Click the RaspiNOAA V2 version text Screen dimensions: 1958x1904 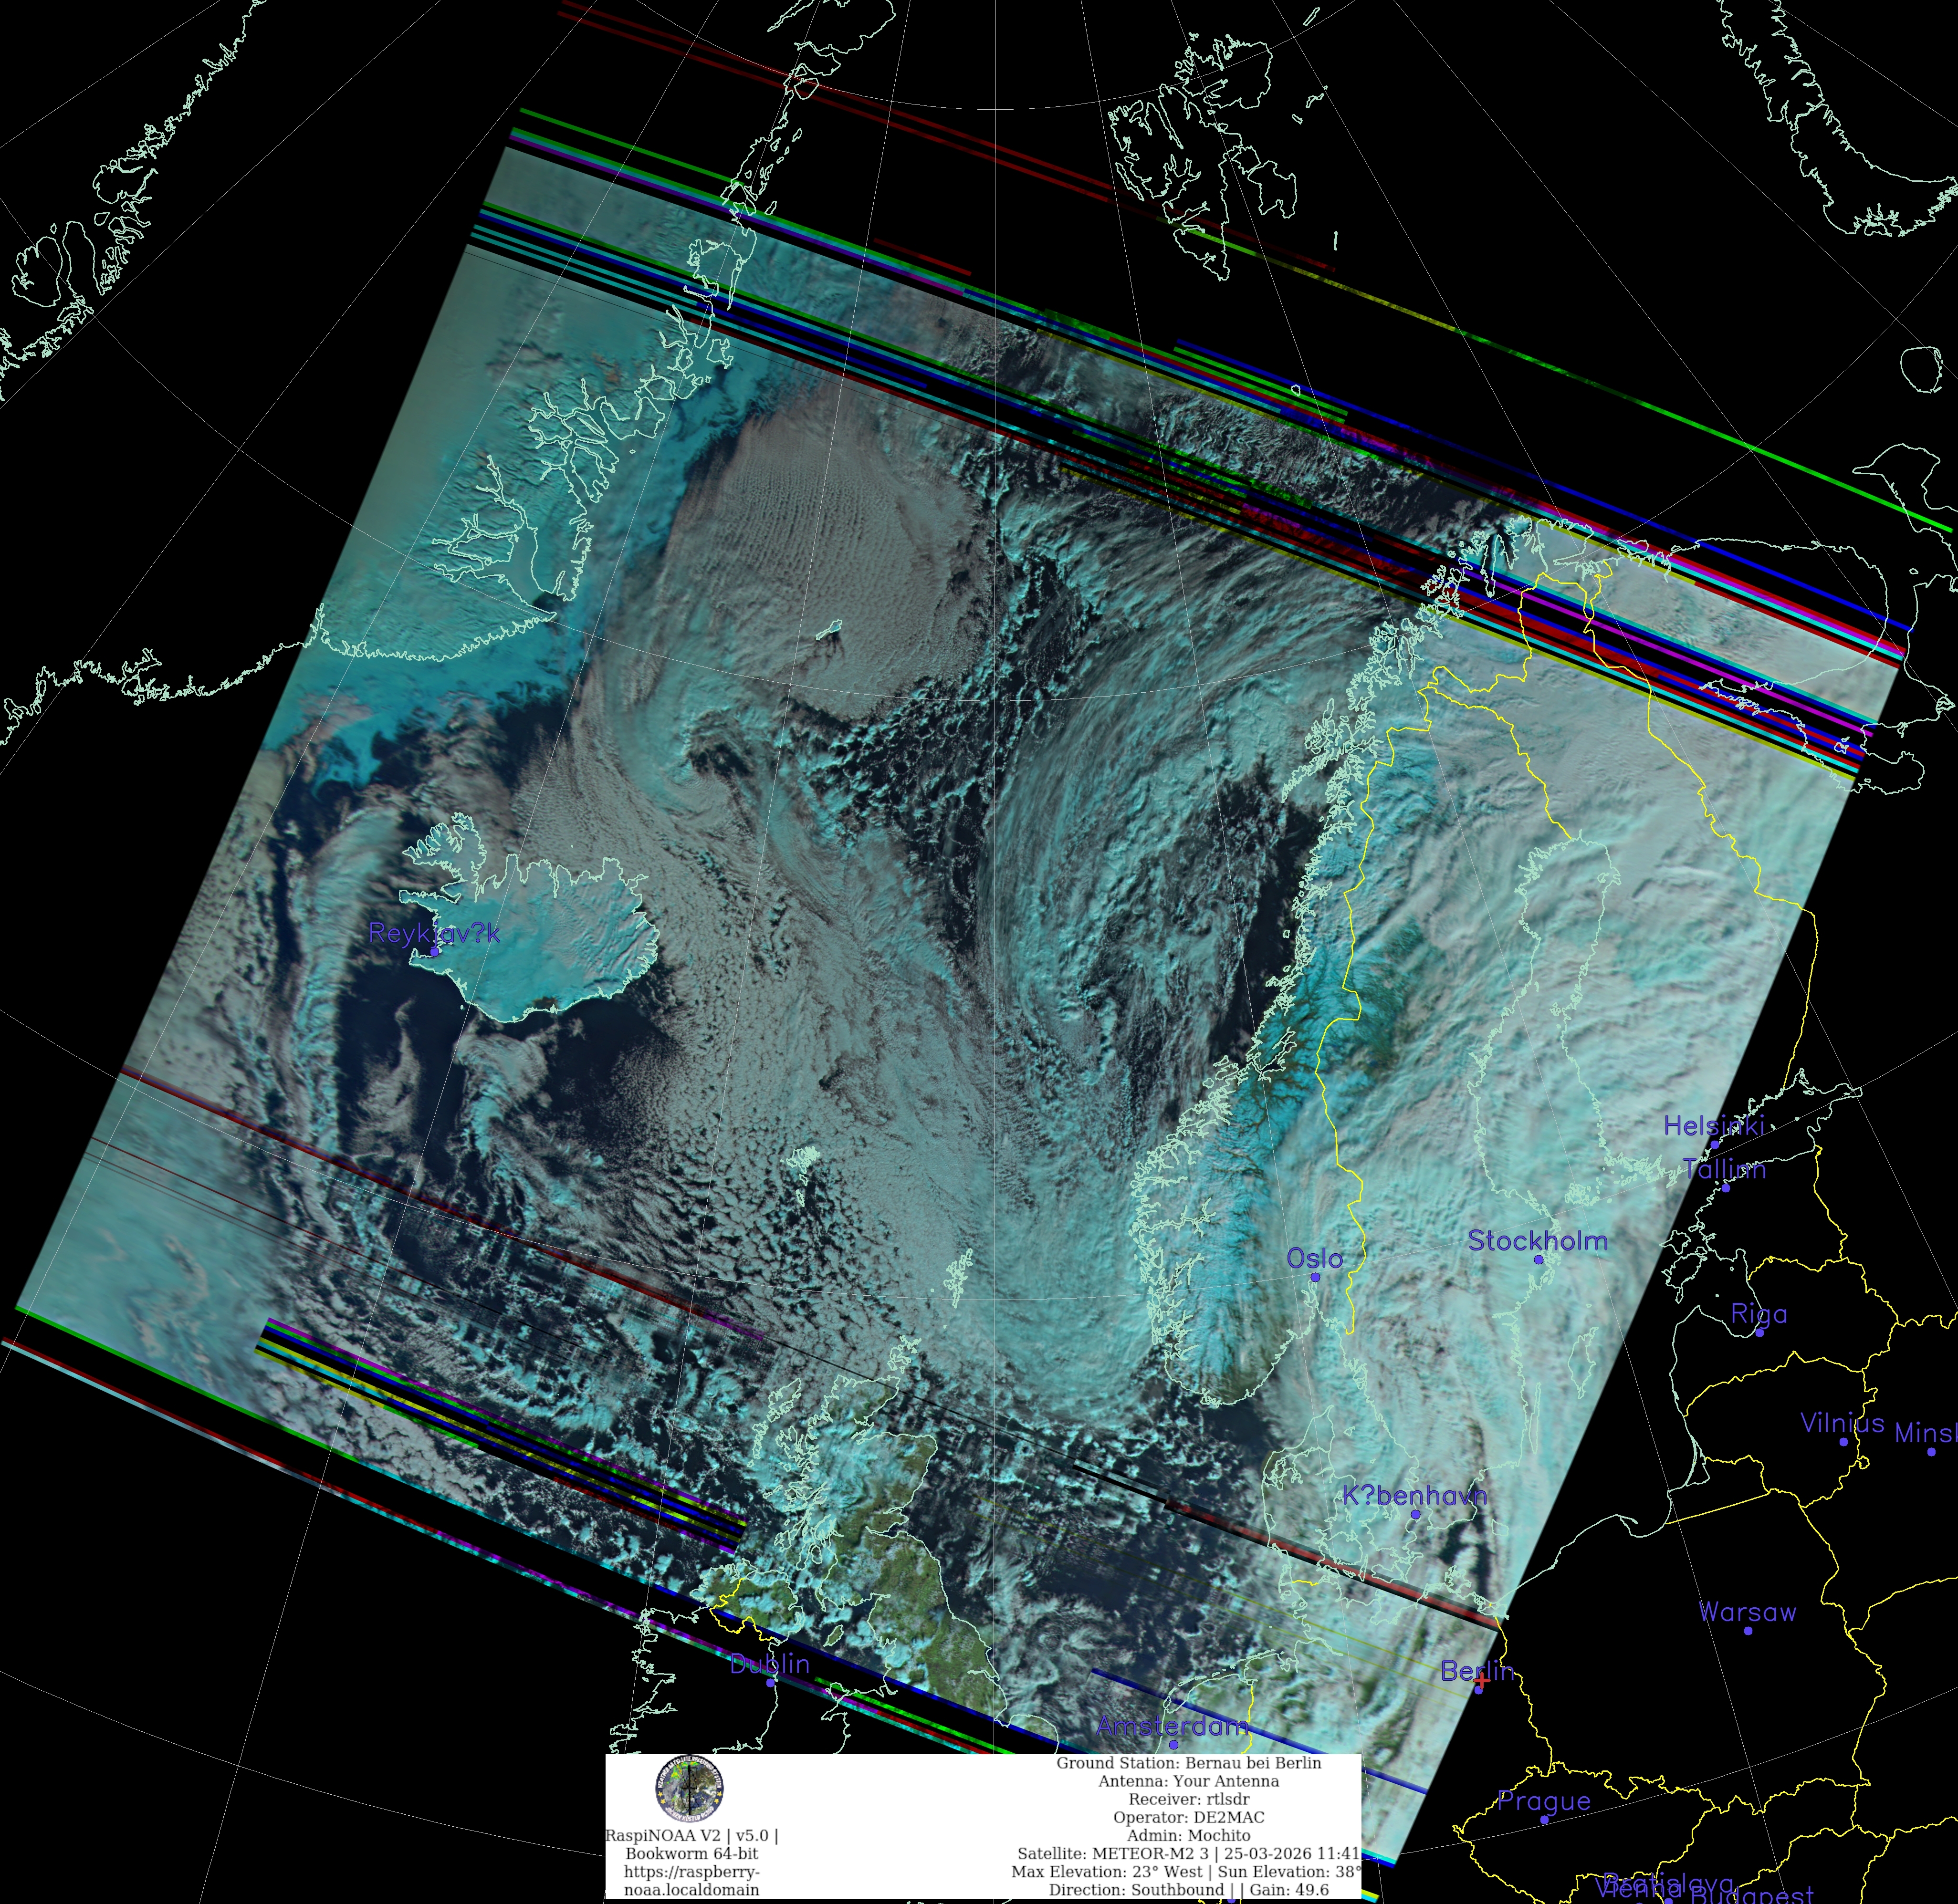point(691,1835)
